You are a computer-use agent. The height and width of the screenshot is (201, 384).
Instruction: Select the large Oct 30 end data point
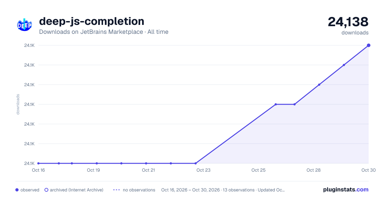pos(369,45)
